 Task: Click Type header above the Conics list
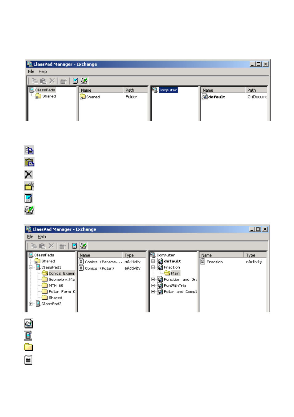pos(134,255)
